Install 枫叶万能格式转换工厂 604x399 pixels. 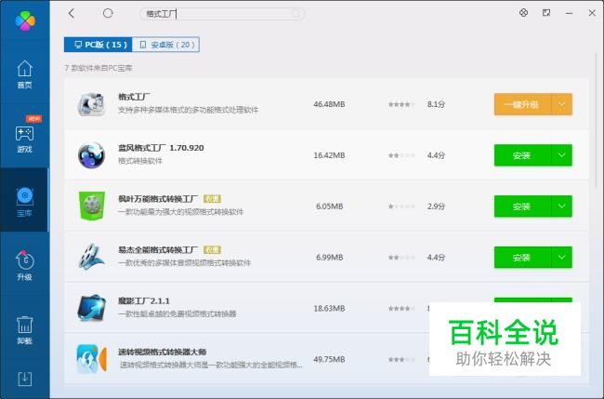(523, 206)
